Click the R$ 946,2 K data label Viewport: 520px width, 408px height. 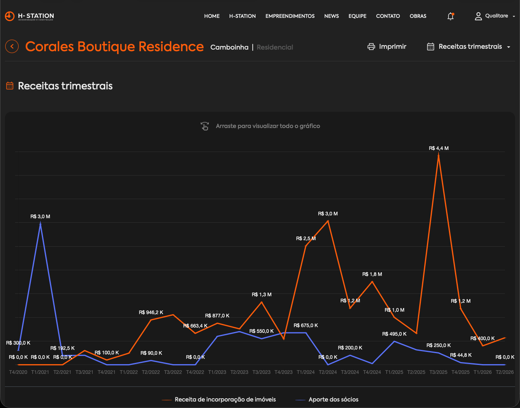click(x=151, y=313)
